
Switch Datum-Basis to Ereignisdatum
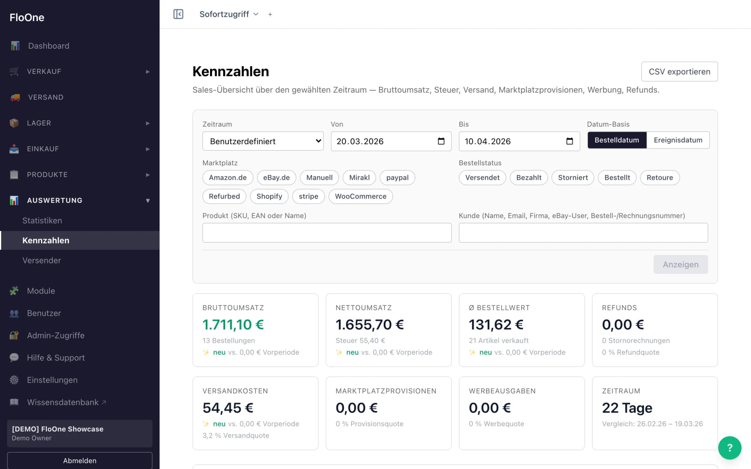678,140
